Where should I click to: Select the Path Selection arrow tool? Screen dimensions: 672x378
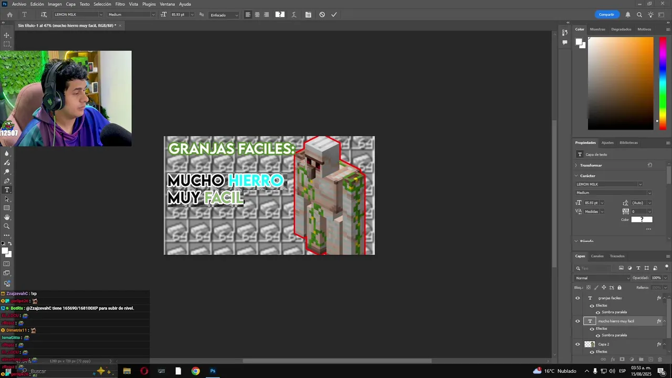(x=7, y=199)
